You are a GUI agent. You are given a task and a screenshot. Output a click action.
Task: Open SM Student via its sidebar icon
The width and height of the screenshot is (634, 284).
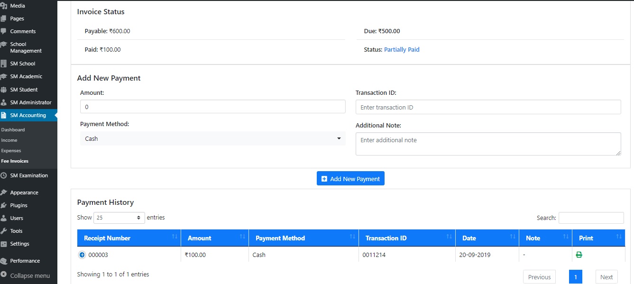(6, 89)
